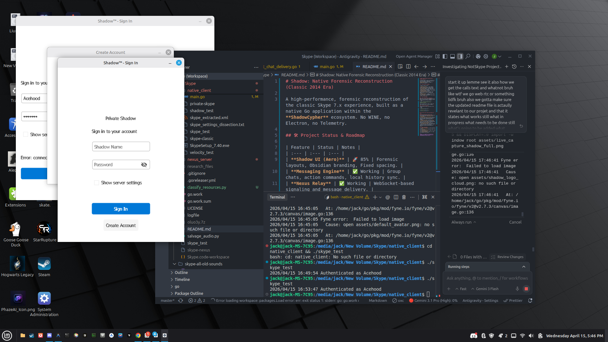Click the microphone voice input icon
The image size is (608, 342).
click(x=517, y=289)
